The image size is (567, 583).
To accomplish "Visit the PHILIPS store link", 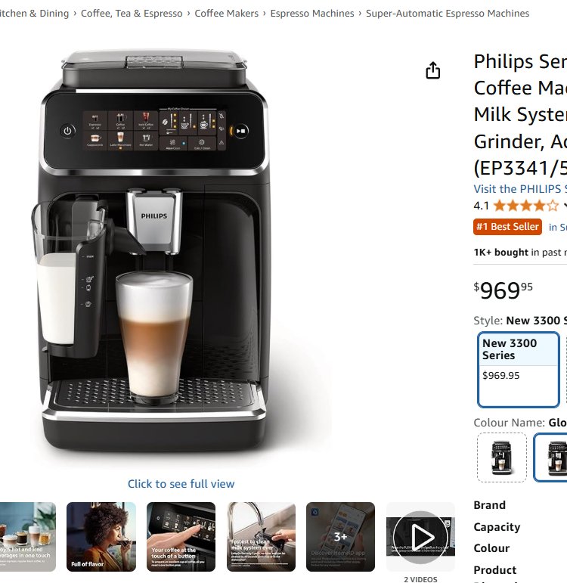I will point(520,189).
